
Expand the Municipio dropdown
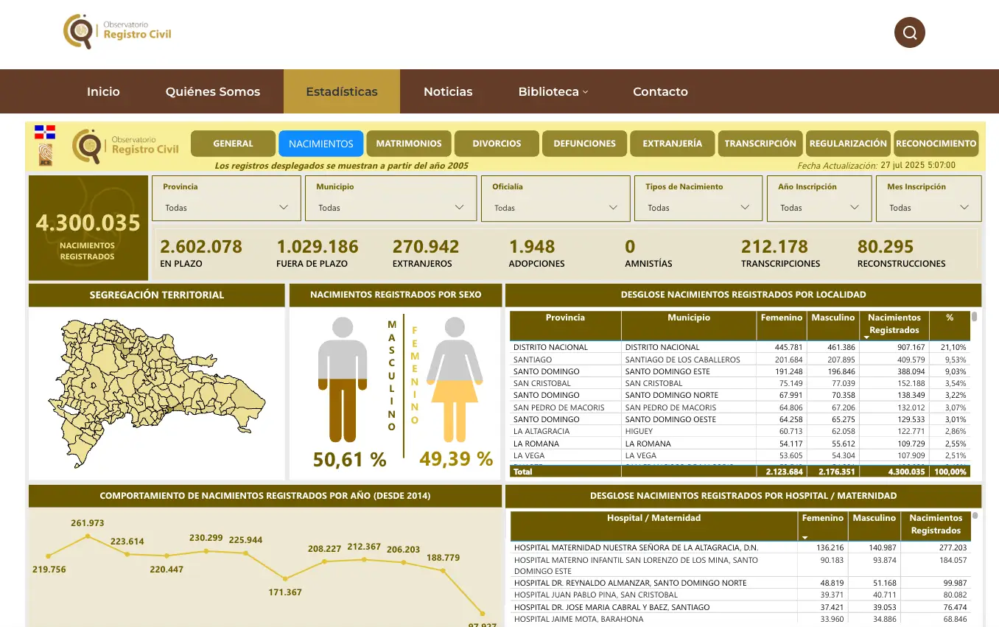click(x=390, y=208)
